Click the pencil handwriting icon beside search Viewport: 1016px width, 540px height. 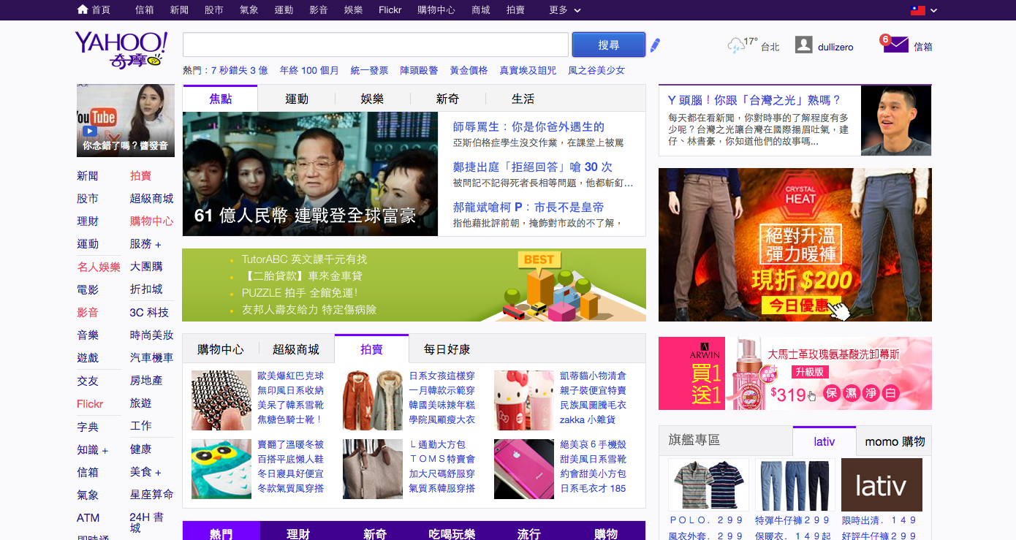click(655, 45)
